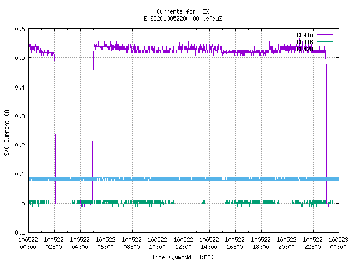The width and height of the screenshot is (349, 262).
Task: Click the legend entry "LCL42B"
Action: tap(303, 49)
